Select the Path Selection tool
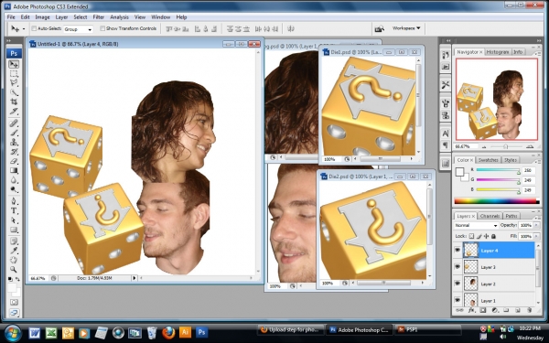Viewport: 549px width, 343px height. (14, 220)
